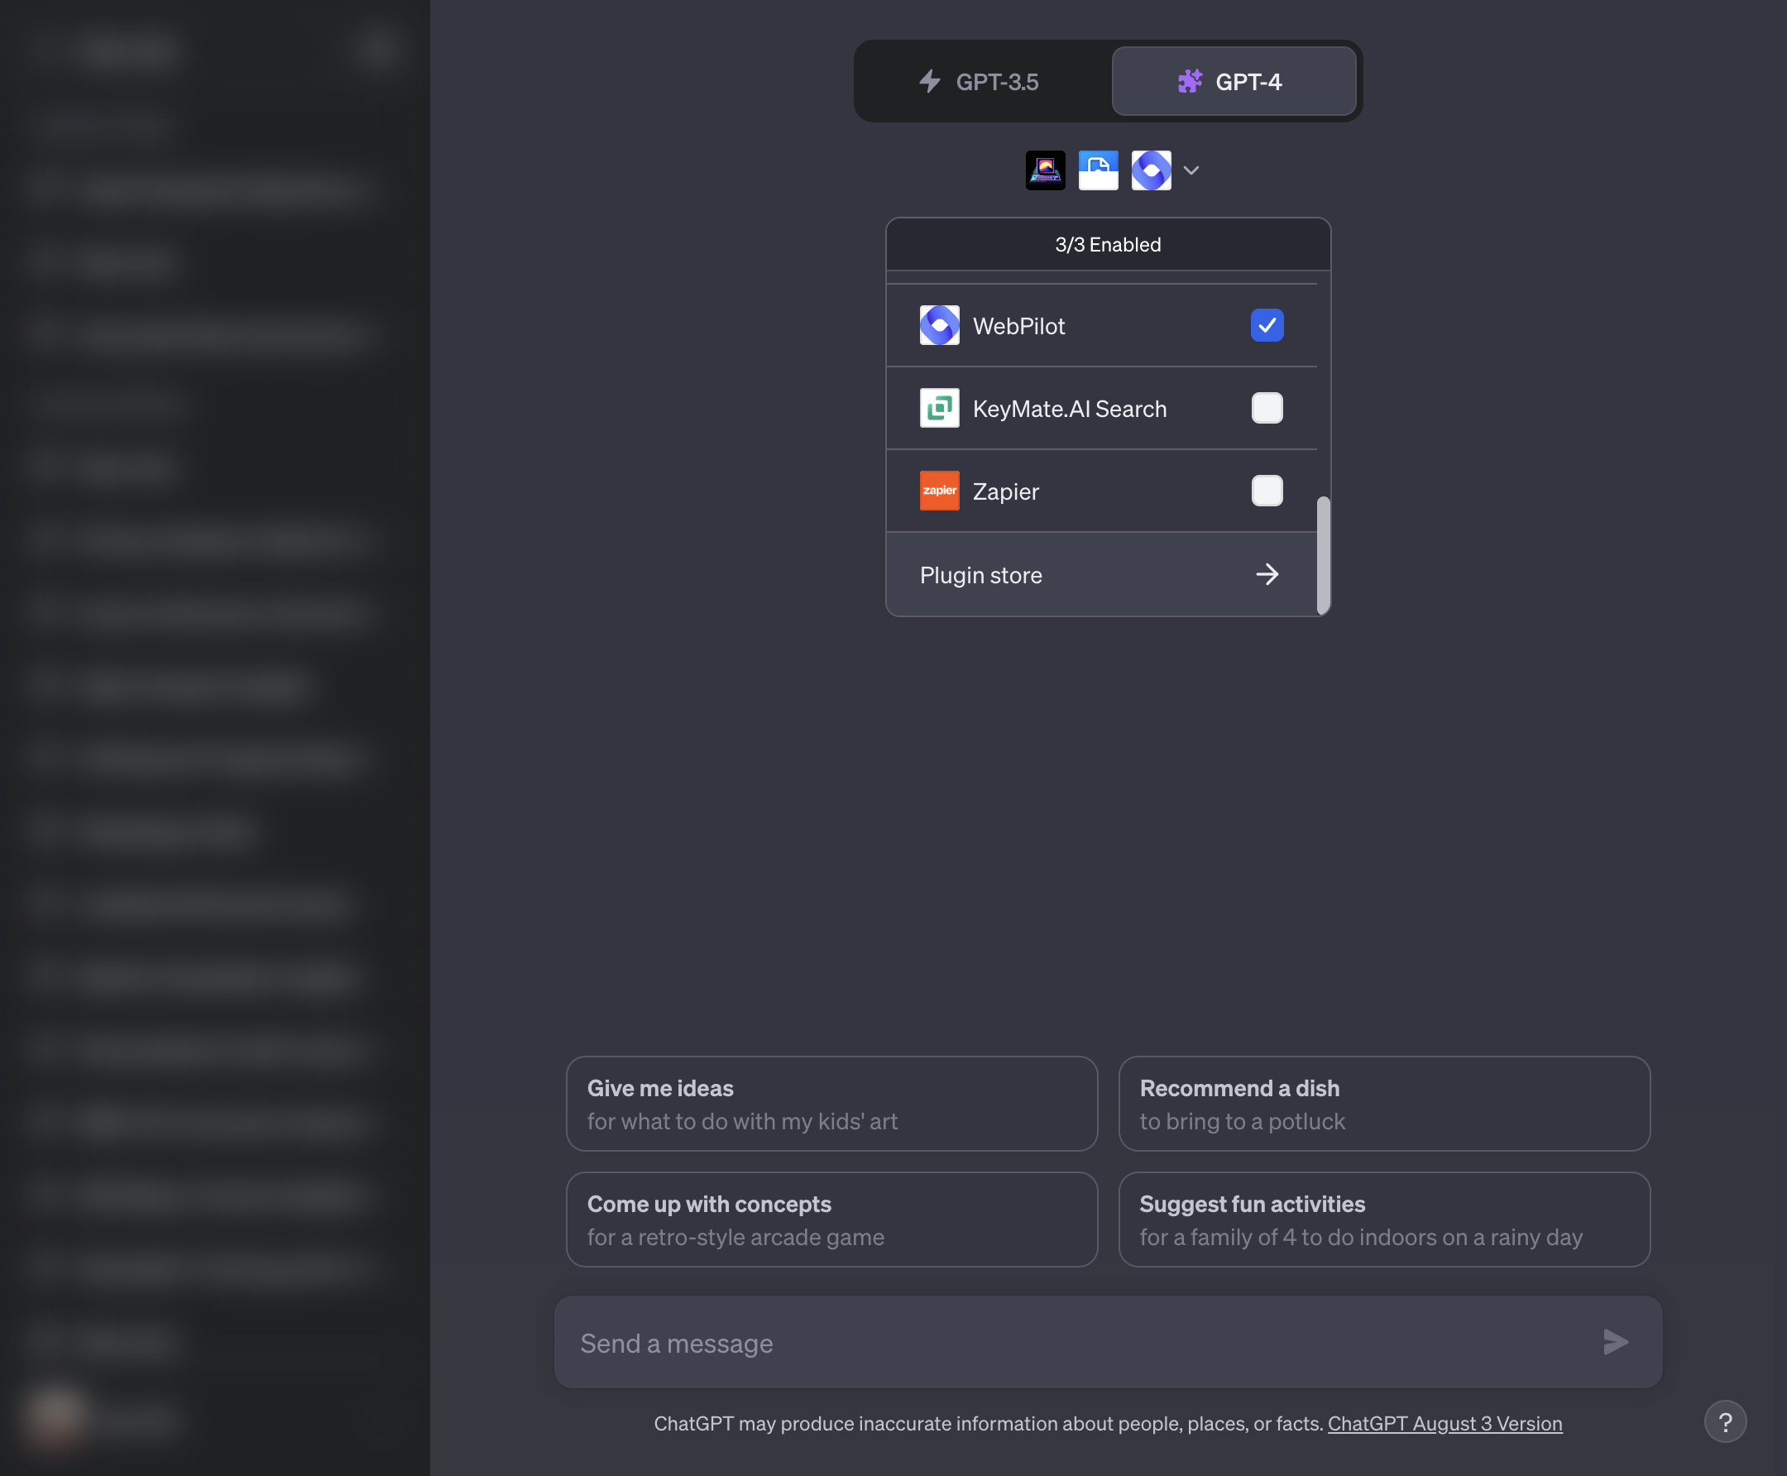1787x1476 pixels.
Task: Click the "Zapier" plugin name label
Action: coord(1006,491)
